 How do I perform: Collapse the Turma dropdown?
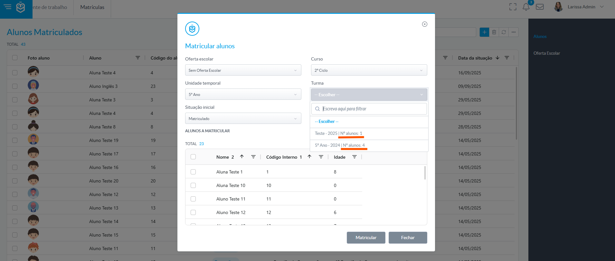(x=369, y=95)
